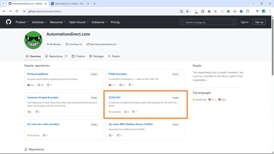Click the browser forward arrow
This screenshot has width=274, height=154.
(10, 11)
